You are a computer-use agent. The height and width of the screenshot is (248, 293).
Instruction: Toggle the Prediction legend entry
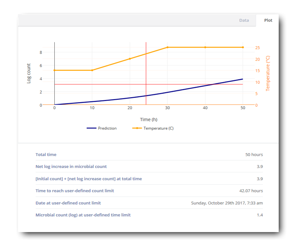pos(102,128)
